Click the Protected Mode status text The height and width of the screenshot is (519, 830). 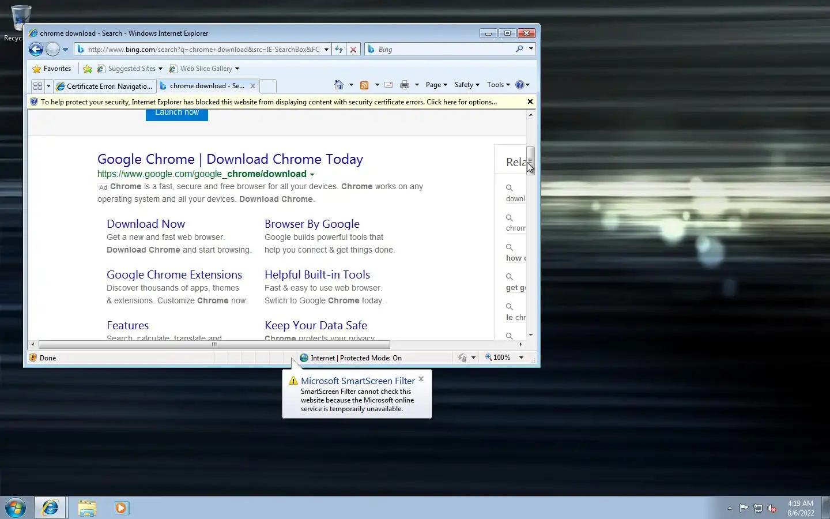[x=356, y=358]
